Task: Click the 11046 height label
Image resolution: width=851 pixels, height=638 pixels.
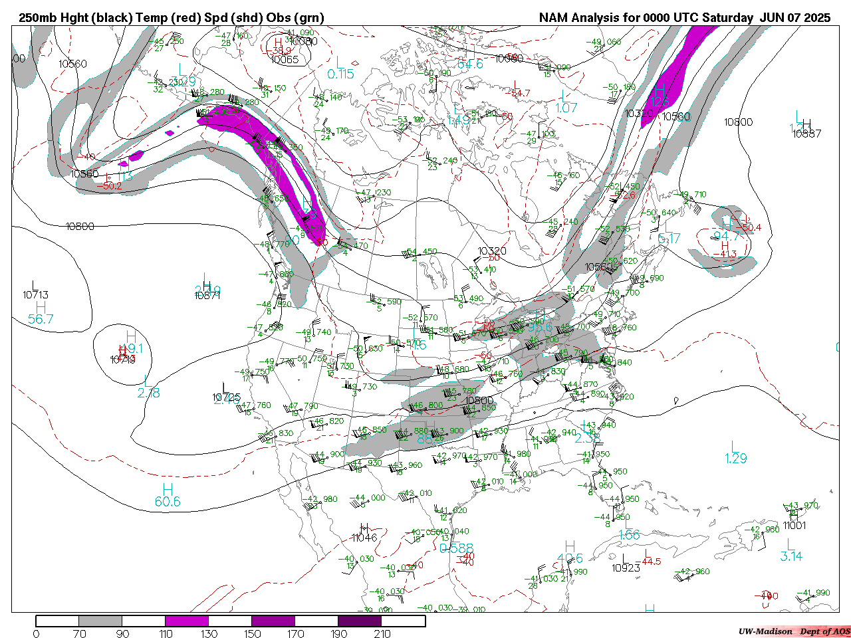Action: (x=364, y=537)
